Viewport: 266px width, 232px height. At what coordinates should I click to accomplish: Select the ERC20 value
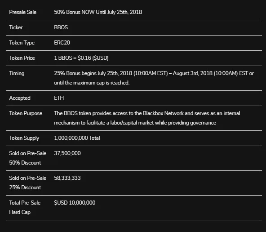[x=62, y=43]
